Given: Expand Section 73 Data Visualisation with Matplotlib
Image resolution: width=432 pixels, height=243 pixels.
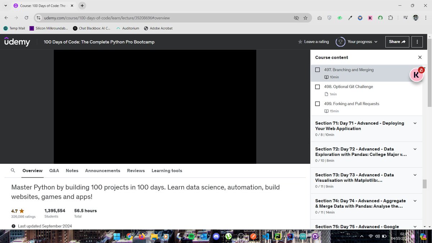Looking at the screenshot, I should pyautogui.click(x=415, y=175).
